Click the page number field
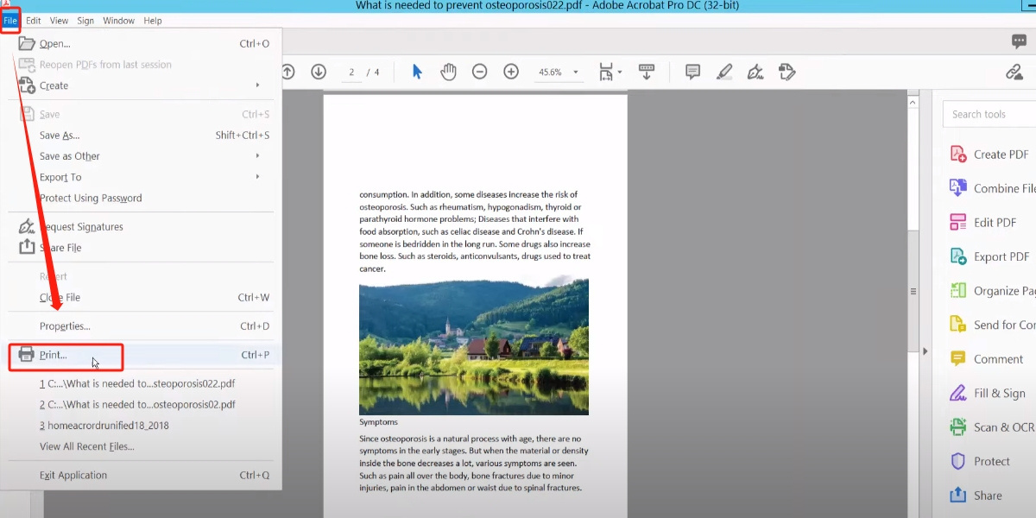The height and width of the screenshot is (518, 1036). pos(351,72)
